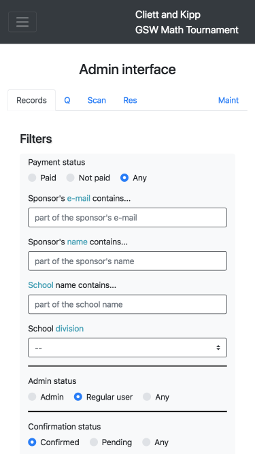
Task: Select Admin under Admin status
Action: pos(32,397)
